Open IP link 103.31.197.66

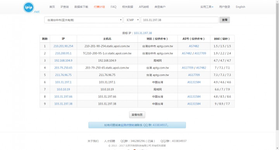pos(63,97)
